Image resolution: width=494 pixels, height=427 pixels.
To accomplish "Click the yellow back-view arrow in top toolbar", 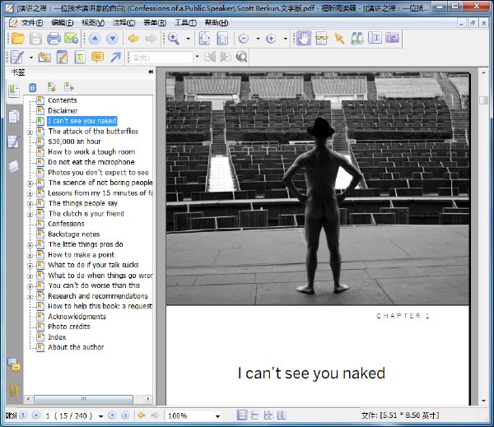I will tap(133, 39).
